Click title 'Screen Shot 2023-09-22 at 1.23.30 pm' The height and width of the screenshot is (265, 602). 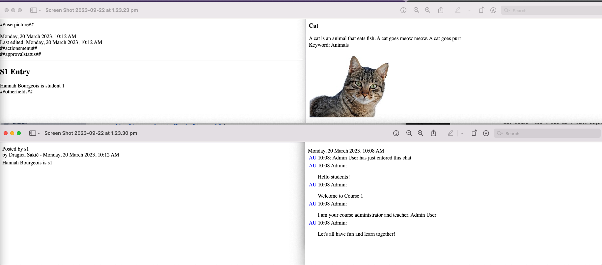(x=91, y=133)
